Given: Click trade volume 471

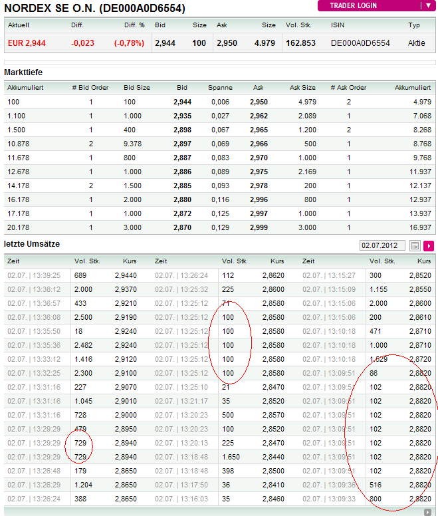Looking at the screenshot, I should pyautogui.click(x=376, y=331).
